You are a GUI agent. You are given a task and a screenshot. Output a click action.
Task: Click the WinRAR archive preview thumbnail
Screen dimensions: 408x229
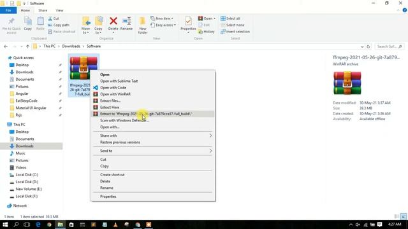point(347,83)
